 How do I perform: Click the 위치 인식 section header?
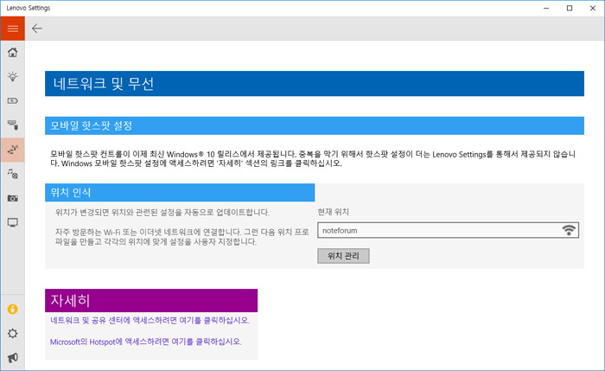pos(180,192)
